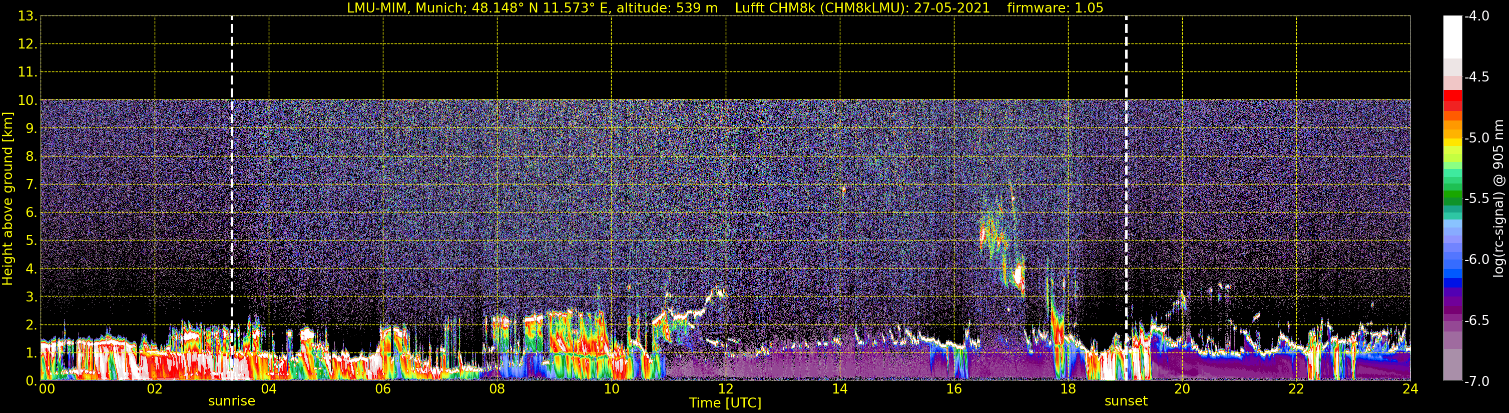The width and height of the screenshot is (1509, 413).
Task: Click 'firmware: 1.05' in the plot title
Action: tap(1055, 8)
